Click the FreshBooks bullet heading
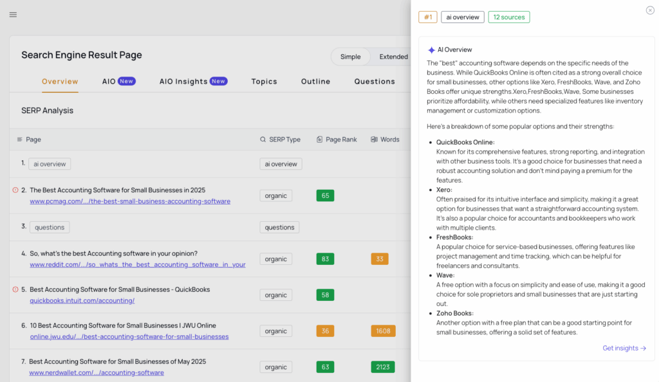Screen dimensions: 659x382 point(455,237)
